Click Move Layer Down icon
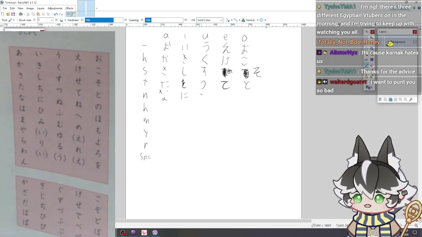Image resolution: width=422 pixels, height=237 pixels. (x=405, y=99)
